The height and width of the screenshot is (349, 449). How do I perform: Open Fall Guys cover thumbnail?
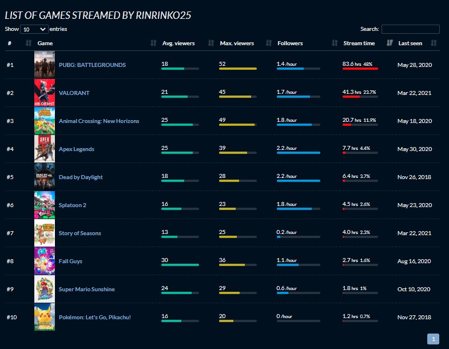[45, 261]
